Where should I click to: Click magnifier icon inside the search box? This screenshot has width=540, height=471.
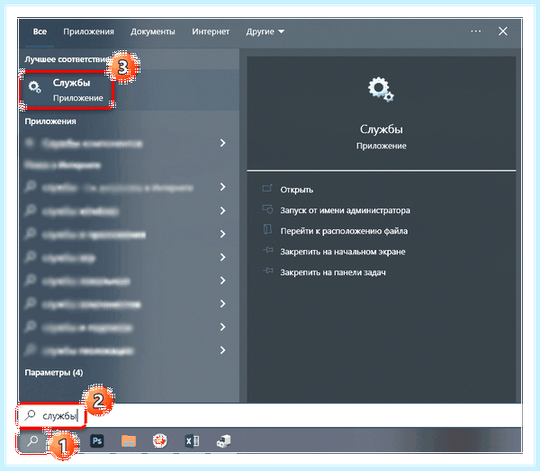(x=31, y=415)
